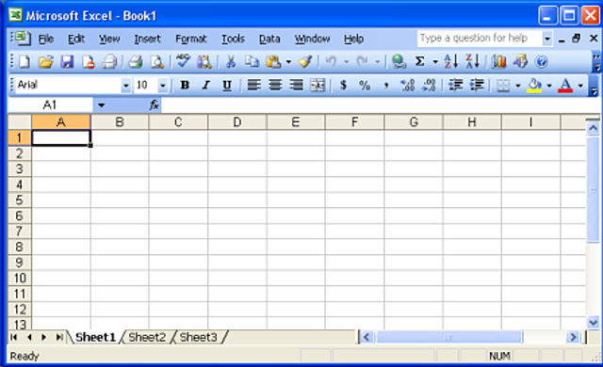The height and width of the screenshot is (367, 603).
Task: Apply the yellow Fill Color bucket
Action: tap(534, 86)
